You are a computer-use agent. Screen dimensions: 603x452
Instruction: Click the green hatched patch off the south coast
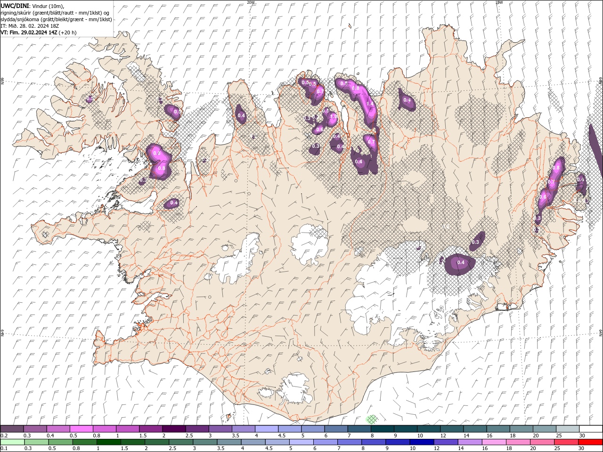point(372,419)
